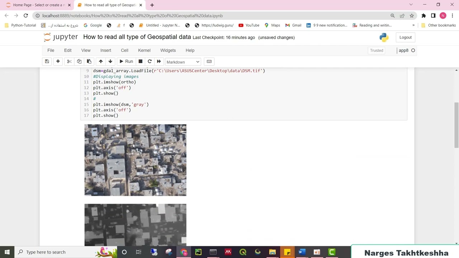Open the Help menu
Viewport: 459px width, 258px height.
(x=190, y=51)
